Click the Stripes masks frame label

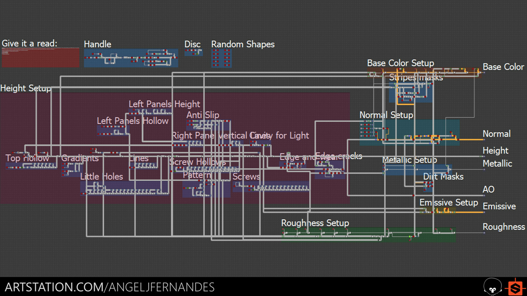point(416,78)
